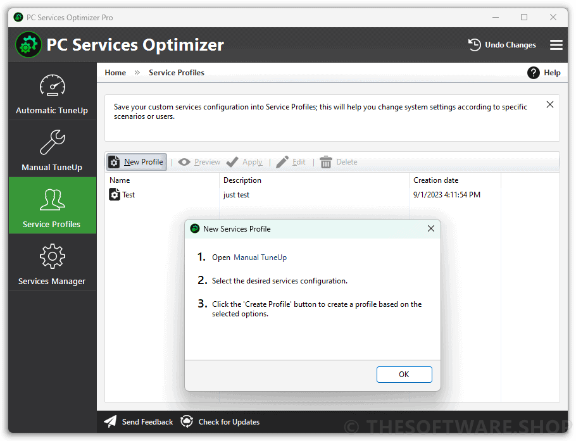
Task: Click the title bar app icon
Action: (x=18, y=17)
